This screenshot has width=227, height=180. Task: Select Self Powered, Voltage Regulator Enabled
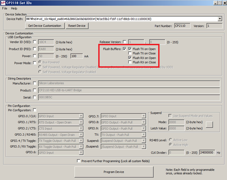coord(40,72)
